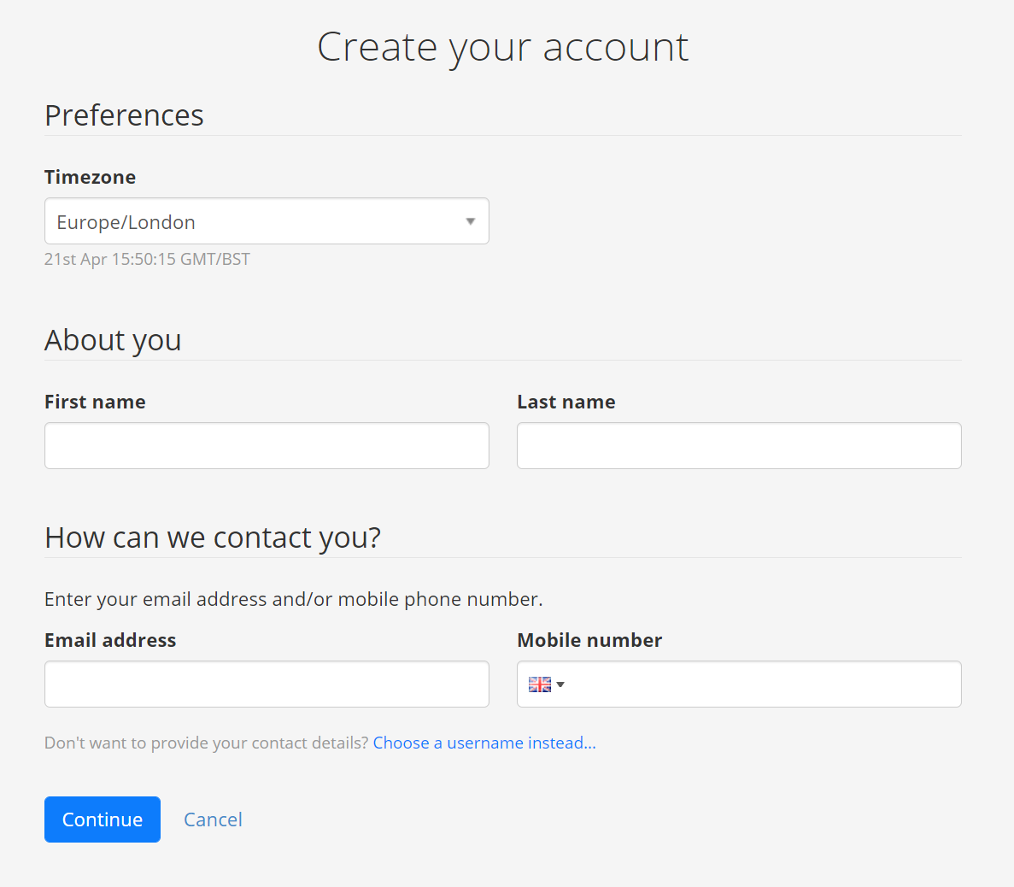Select the Email address input box
The image size is (1014, 887).
click(x=266, y=684)
